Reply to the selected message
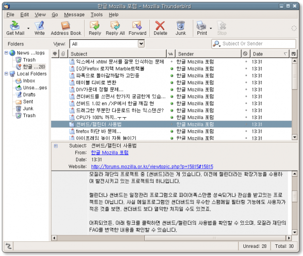 [x=95, y=28]
